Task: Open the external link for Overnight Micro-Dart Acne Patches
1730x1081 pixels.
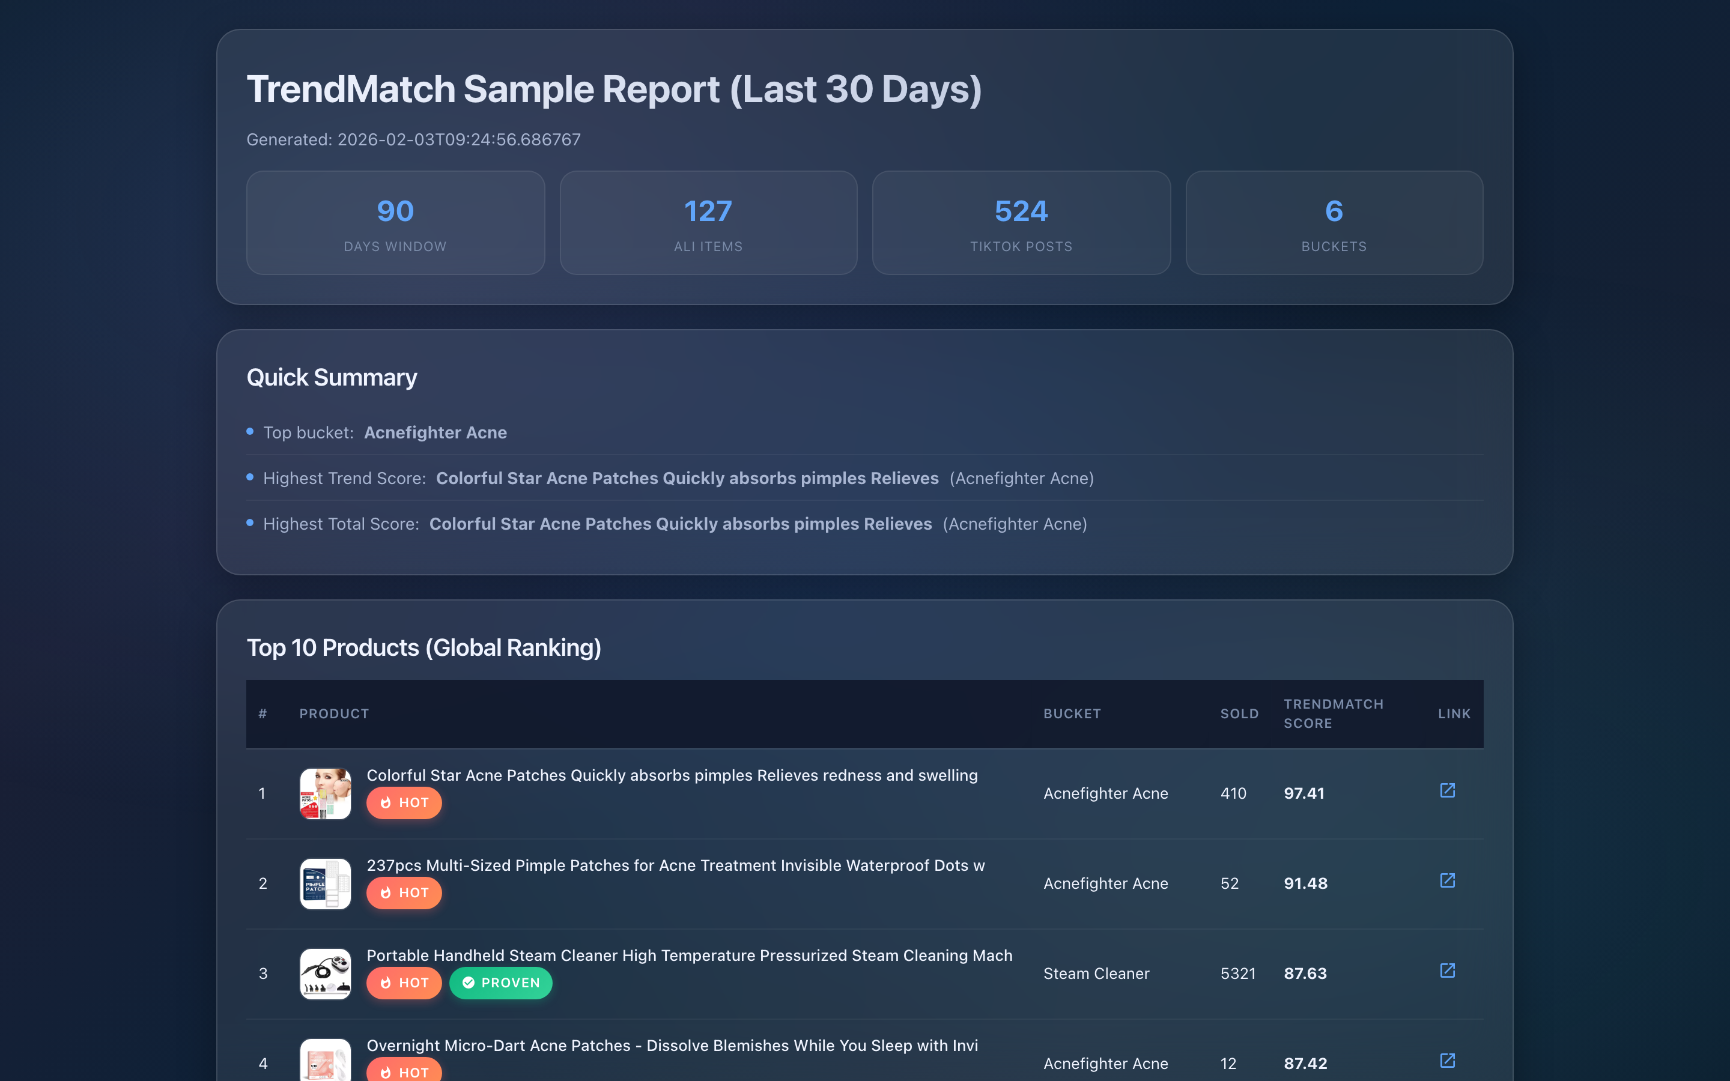Action: point(1448,1061)
